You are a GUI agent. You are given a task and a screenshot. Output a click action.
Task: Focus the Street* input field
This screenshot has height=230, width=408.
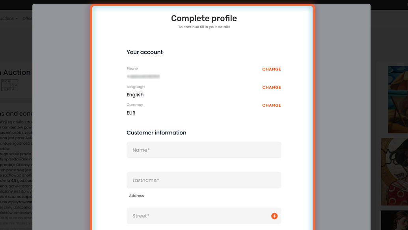204,216
